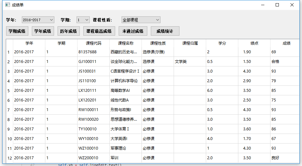The height and width of the screenshot is (166, 302).
Task: Select the 西藏的历史与... course name cell
Action: pyautogui.click(x=125, y=52)
